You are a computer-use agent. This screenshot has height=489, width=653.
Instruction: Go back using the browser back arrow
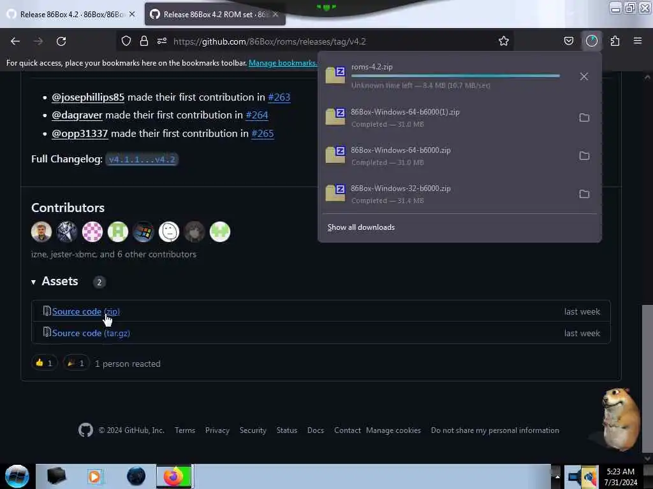click(x=15, y=41)
